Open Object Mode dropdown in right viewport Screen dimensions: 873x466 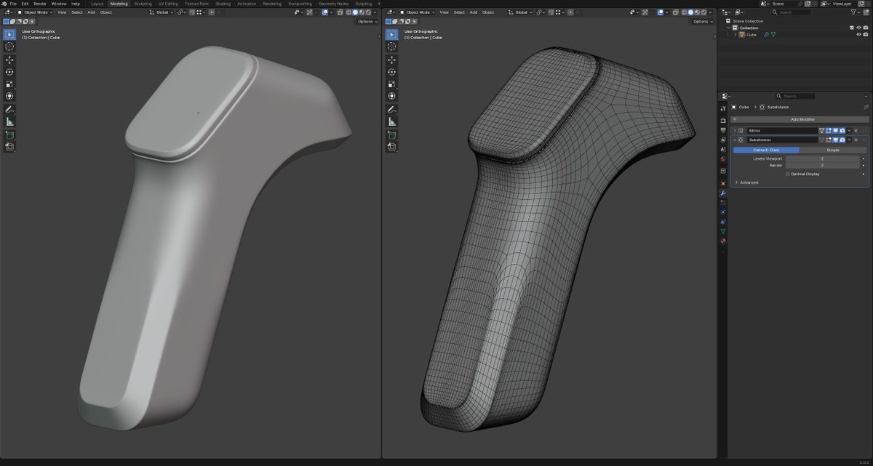click(x=415, y=12)
